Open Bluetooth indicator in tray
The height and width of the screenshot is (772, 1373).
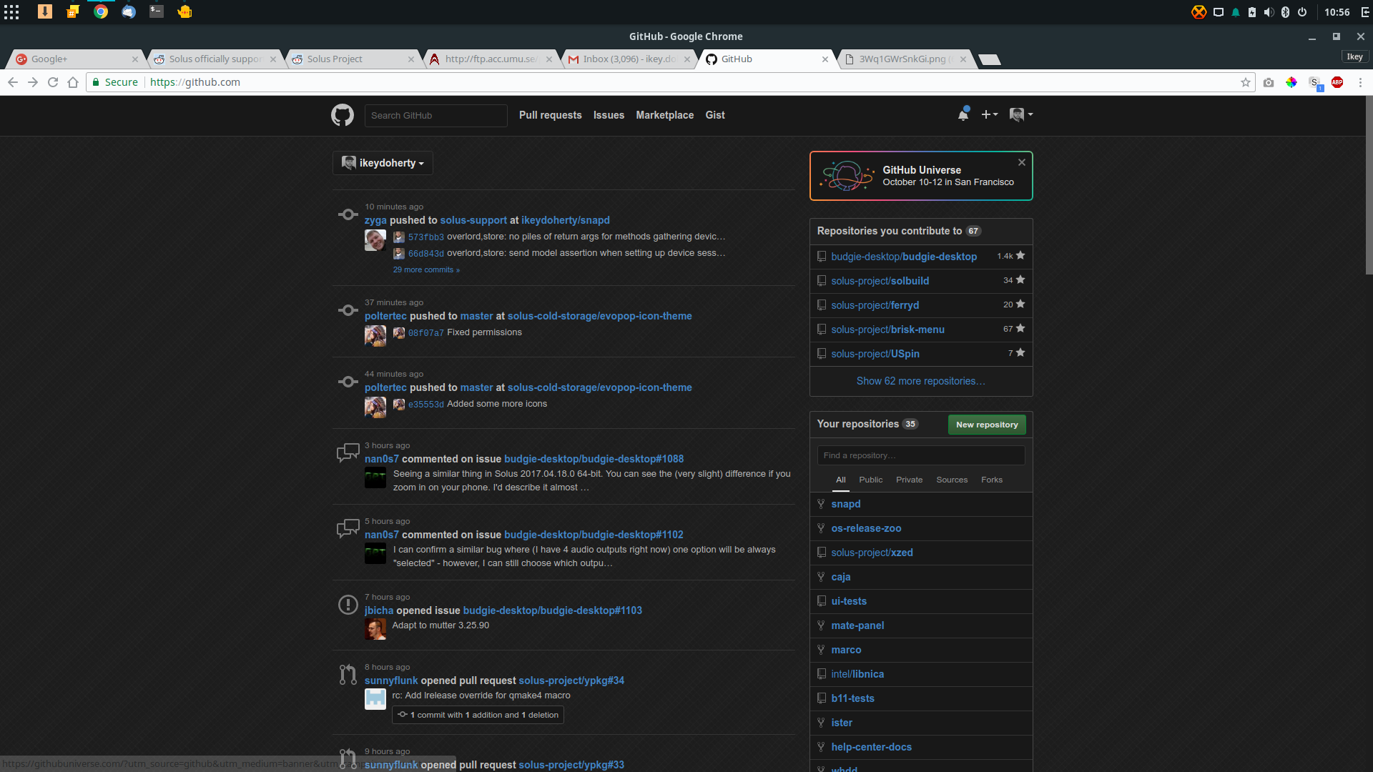click(x=1285, y=12)
